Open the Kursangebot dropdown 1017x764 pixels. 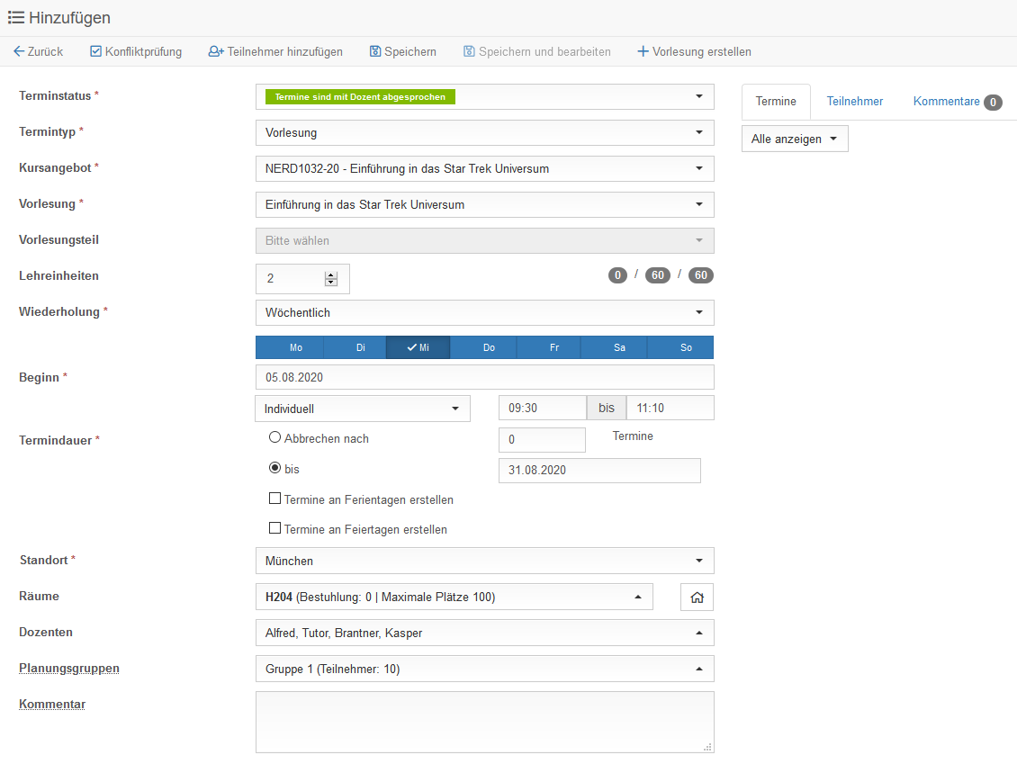click(x=484, y=168)
